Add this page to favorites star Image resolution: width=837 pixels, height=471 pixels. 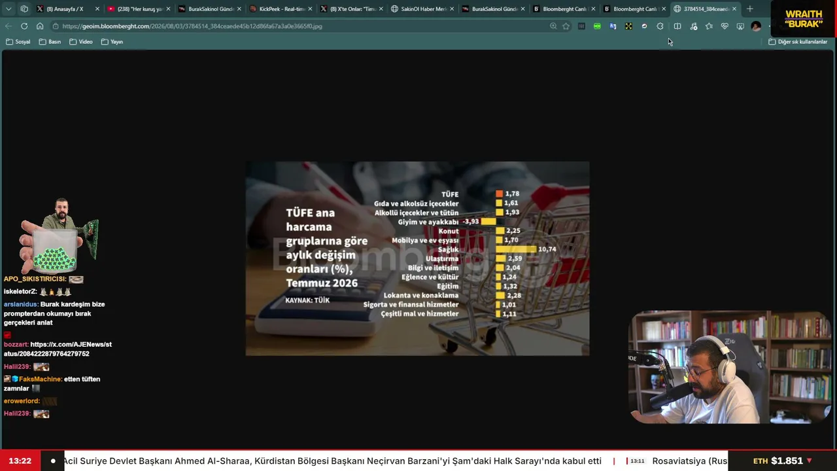click(566, 26)
